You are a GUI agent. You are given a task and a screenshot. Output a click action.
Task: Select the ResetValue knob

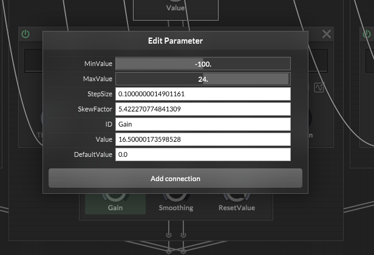point(236,197)
